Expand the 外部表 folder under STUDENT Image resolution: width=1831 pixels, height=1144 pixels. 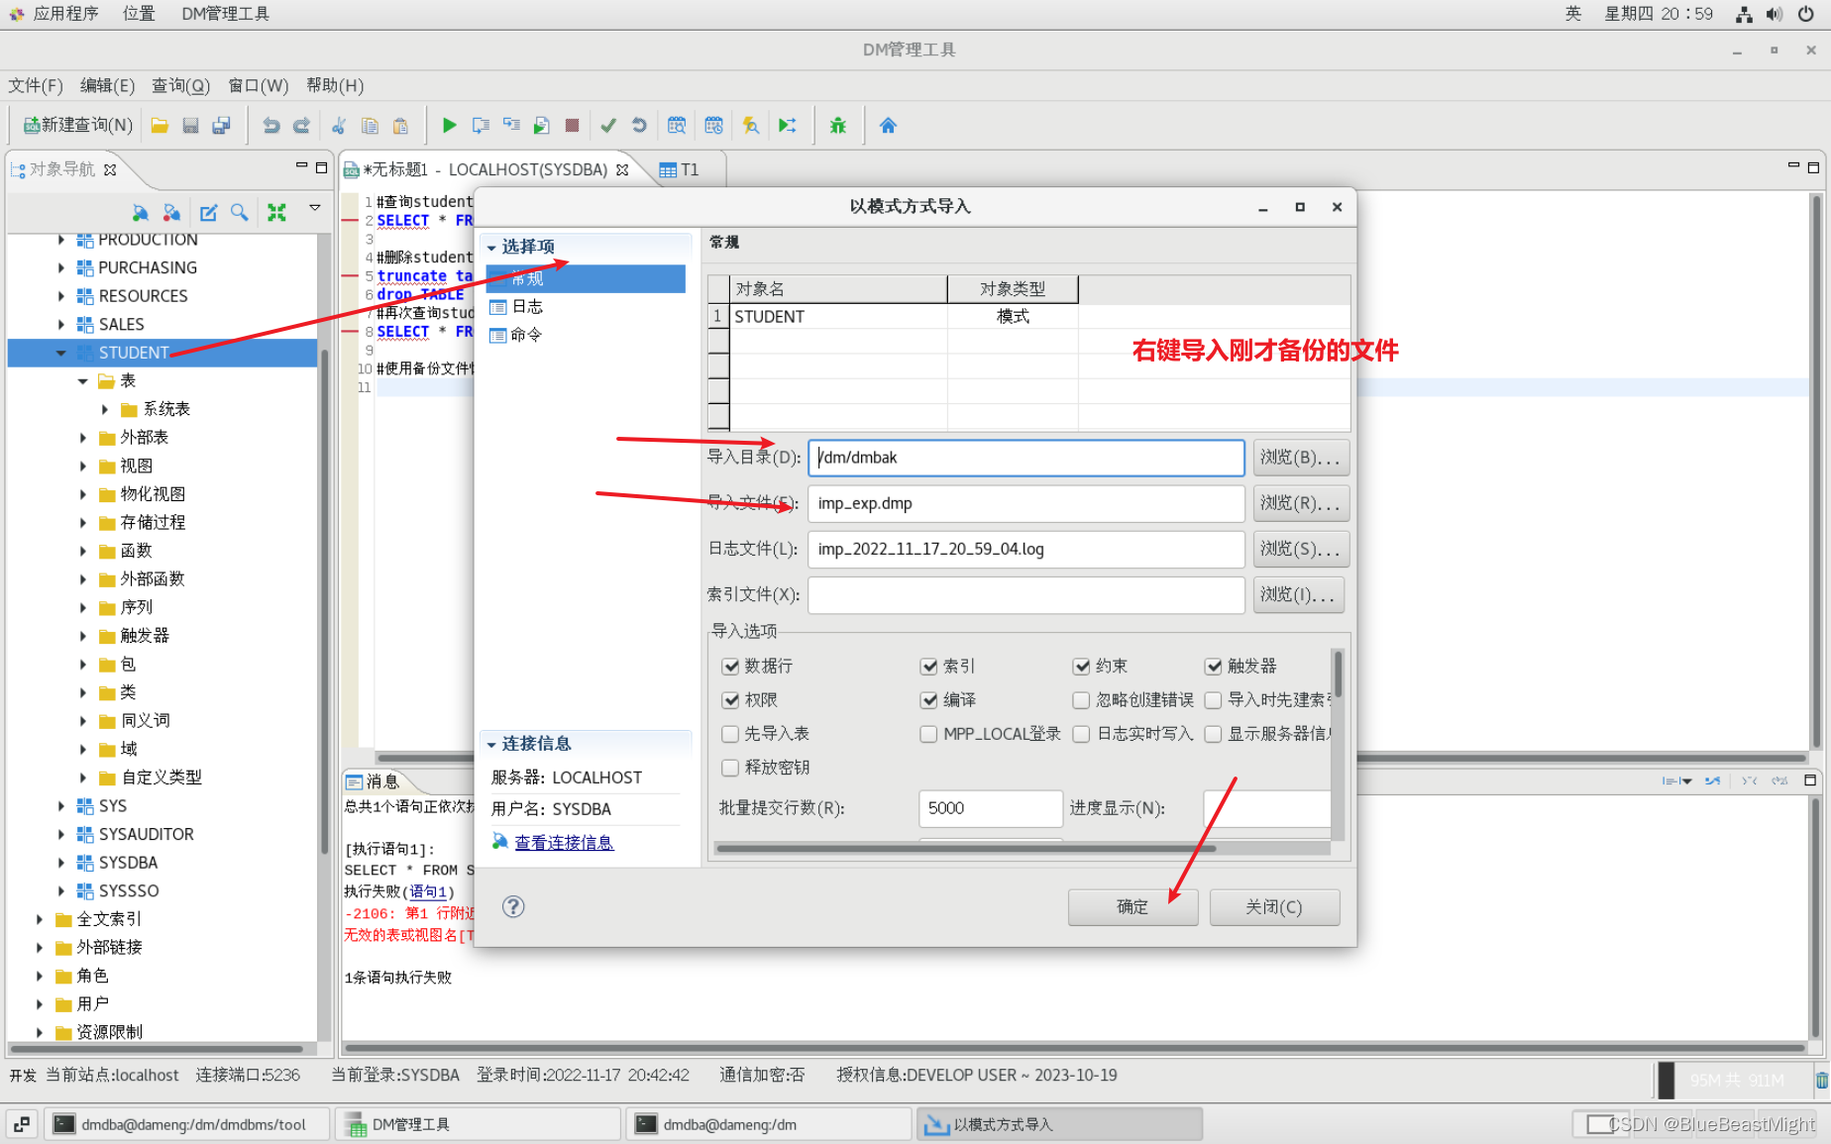click(83, 437)
